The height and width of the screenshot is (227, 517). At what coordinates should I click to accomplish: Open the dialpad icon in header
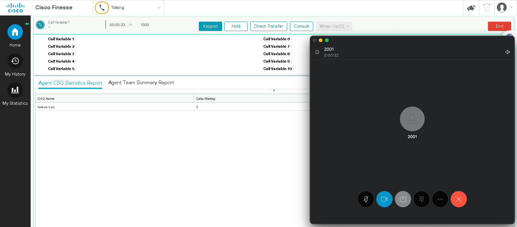(x=487, y=8)
